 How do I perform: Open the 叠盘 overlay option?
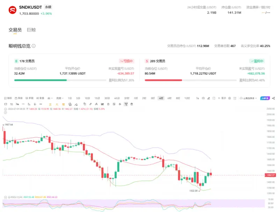(40, 98)
